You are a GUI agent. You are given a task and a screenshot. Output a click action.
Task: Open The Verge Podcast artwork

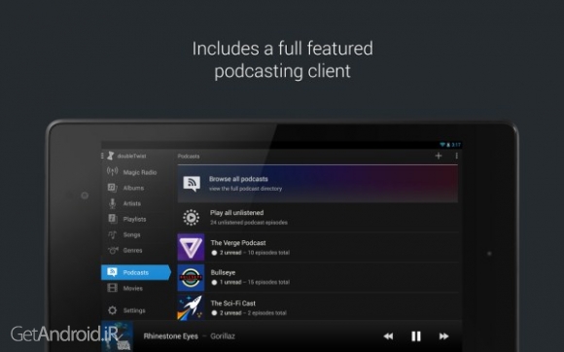click(x=191, y=247)
